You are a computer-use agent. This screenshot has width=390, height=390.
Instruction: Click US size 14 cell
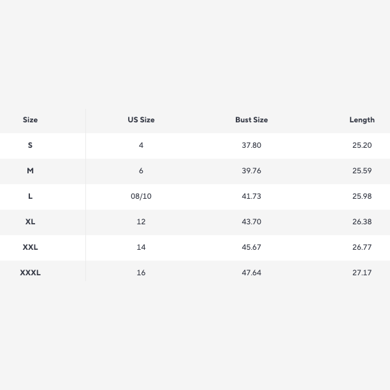(x=141, y=247)
